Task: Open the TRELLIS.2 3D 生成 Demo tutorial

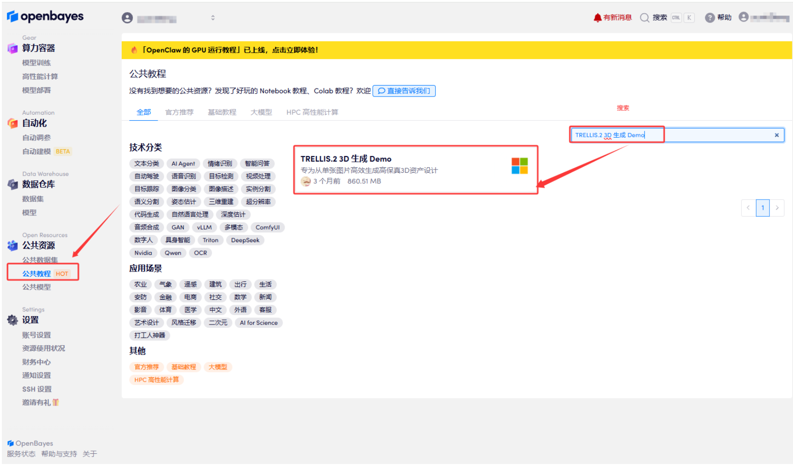Action: click(x=416, y=170)
